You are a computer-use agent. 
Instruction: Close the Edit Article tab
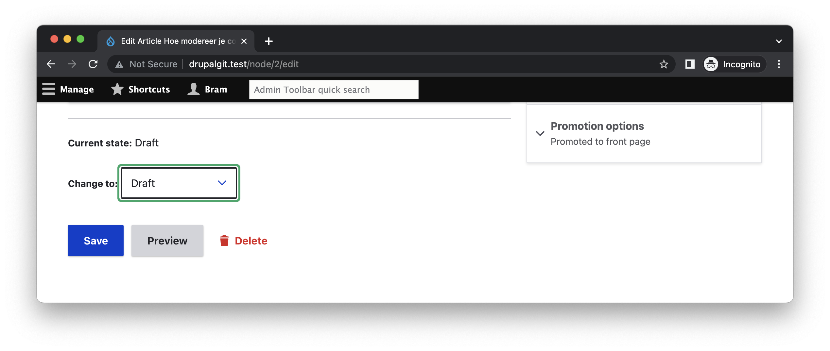point(244,41)
